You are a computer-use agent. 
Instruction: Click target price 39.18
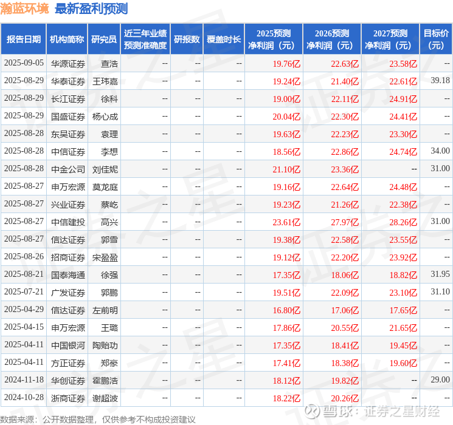pyautogui.click(x=440, y=81)
